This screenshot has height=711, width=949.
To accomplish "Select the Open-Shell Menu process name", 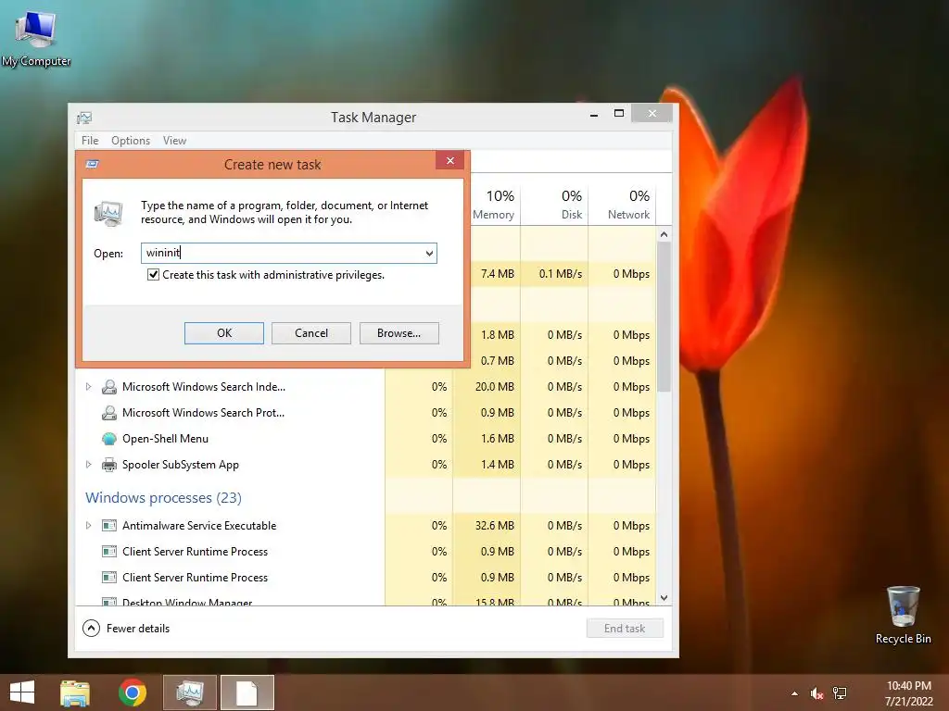I will point(165,439).
